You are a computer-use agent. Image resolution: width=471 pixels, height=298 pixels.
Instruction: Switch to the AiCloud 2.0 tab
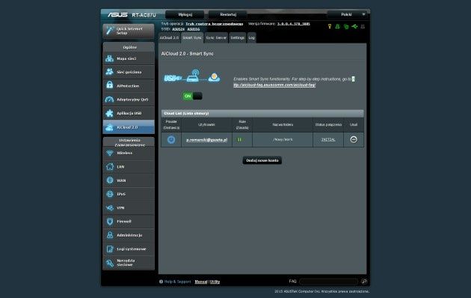click(x=169, y=38)
